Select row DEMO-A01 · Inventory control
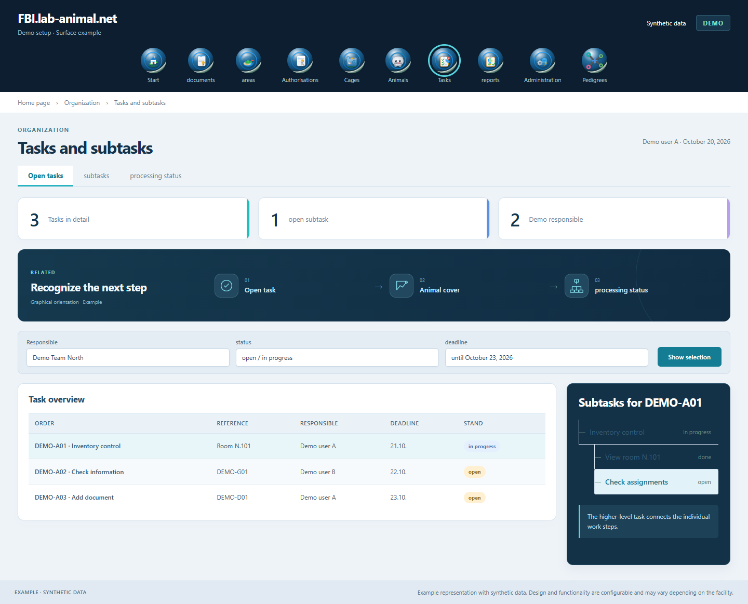 coord(287,446)
